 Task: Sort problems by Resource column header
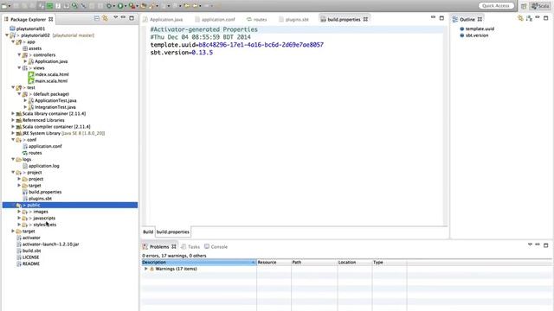[x=274, y=263]
